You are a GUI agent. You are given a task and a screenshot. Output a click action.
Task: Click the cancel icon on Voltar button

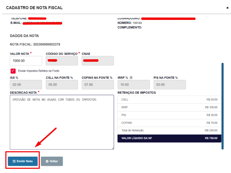(x=47, y=161)
